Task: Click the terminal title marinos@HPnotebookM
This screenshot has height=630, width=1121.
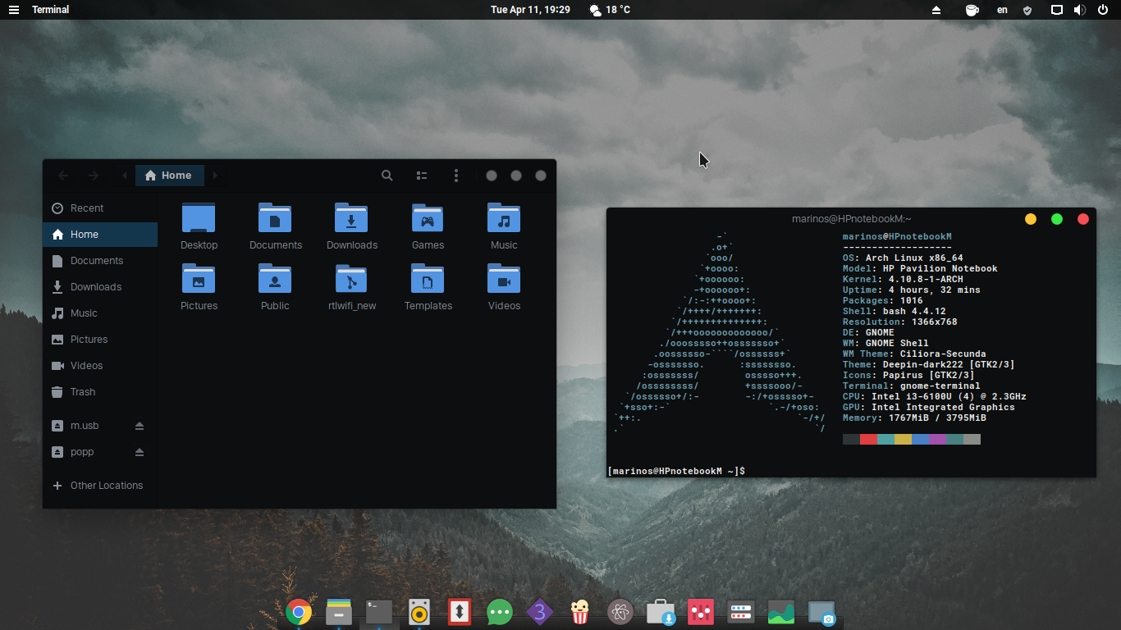Action: pyautogui.click(x=851, y=218)
